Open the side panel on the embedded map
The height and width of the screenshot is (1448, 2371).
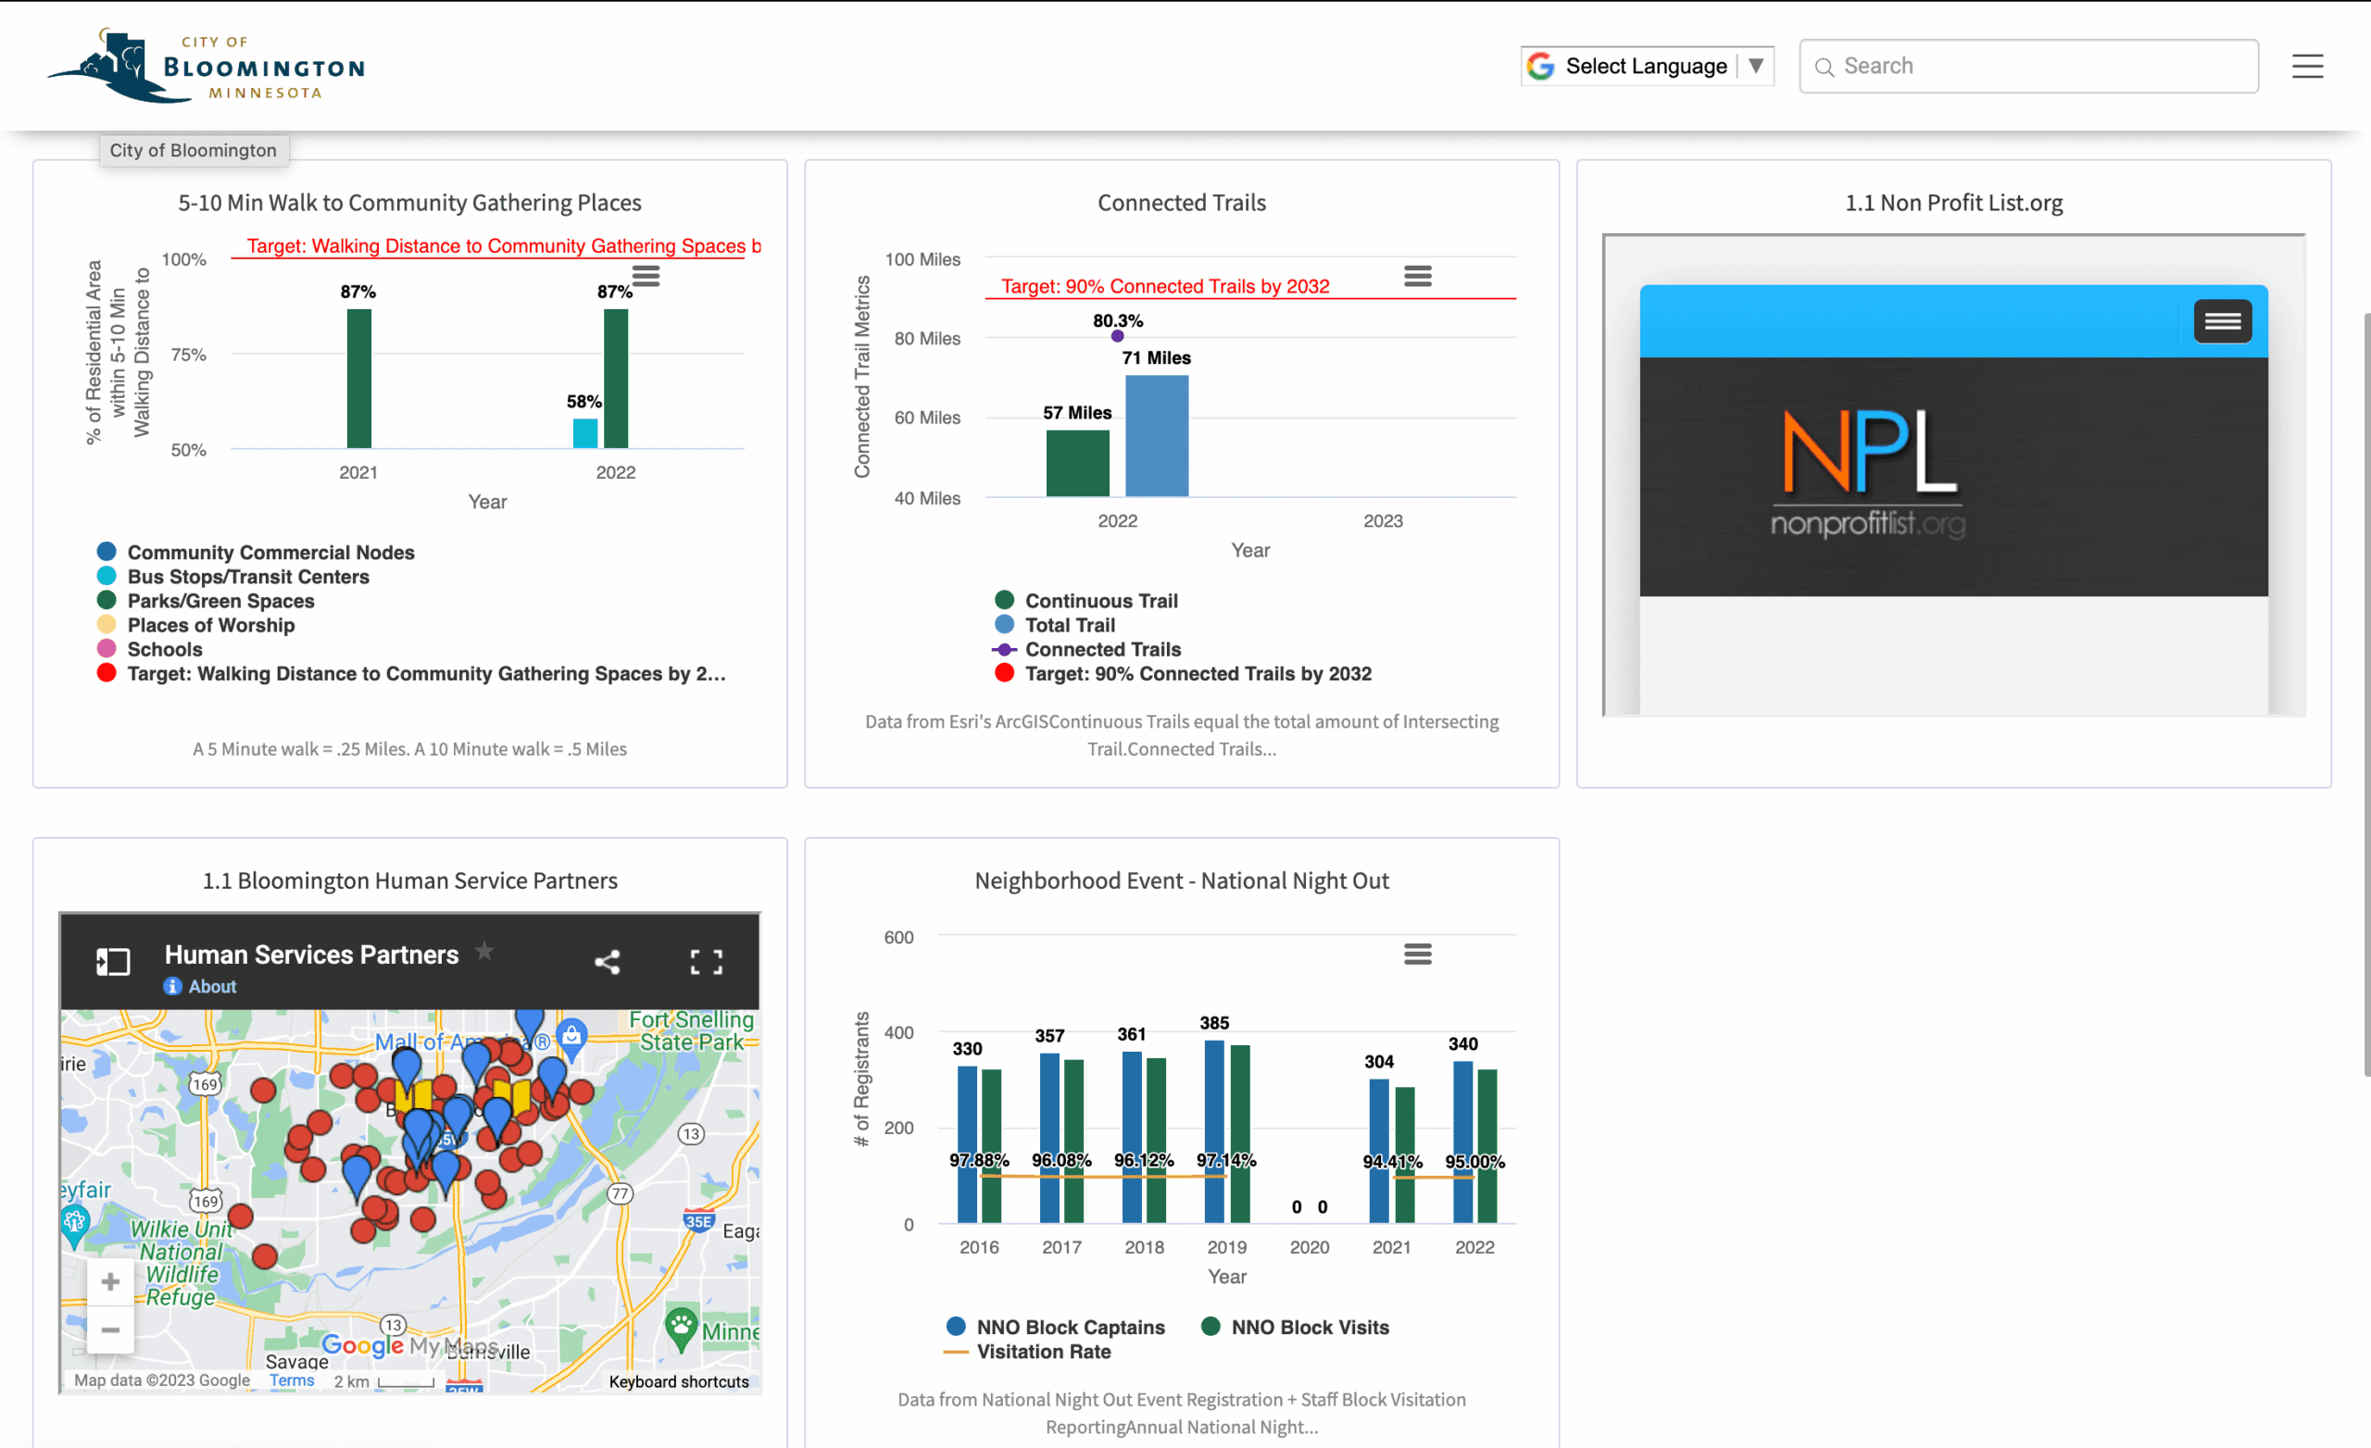click(x=112, y=959)
